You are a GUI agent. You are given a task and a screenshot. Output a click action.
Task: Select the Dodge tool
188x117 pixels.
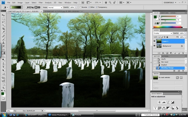(x=3, y=60)
